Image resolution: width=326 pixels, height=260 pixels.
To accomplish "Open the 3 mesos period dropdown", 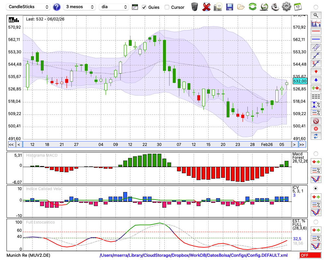I will 80,7.
